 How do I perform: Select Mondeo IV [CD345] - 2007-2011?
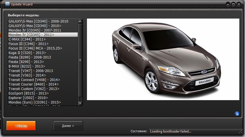[x=35, y=30]
